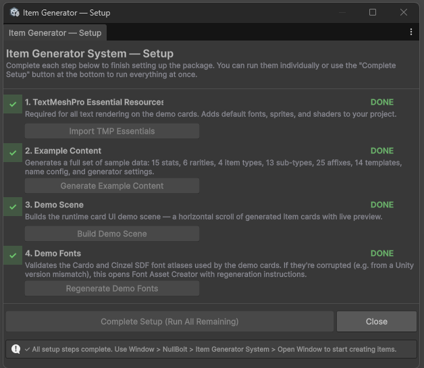Viewport: 424px width, 368px height.
Task: Click the 'Item Generator System — Setup' title
Action: [x=90, y=53]
